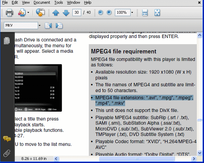The image size is (204, 163).
Task: Open the Comments panel icon
Action: coord(7,139)
